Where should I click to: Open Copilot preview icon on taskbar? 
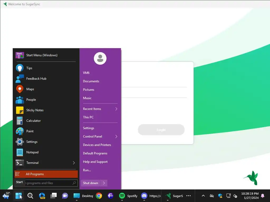point(42,196)
